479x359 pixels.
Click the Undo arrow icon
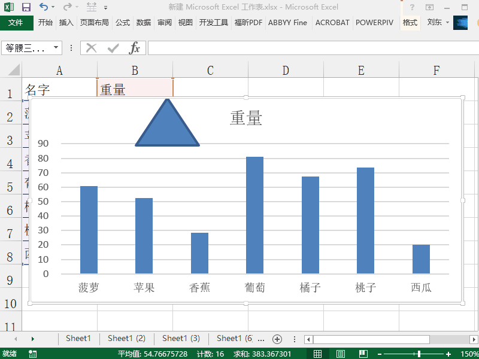click(44, 7)
